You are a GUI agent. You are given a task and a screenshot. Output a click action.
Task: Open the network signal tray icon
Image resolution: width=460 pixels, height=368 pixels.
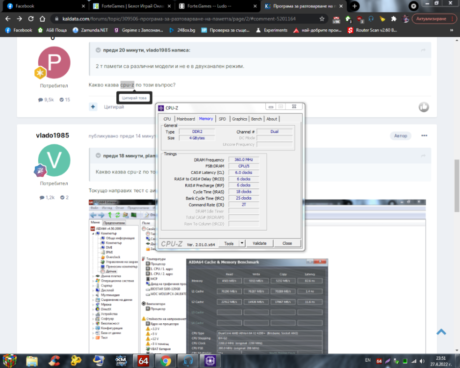(x=413, y=361)
